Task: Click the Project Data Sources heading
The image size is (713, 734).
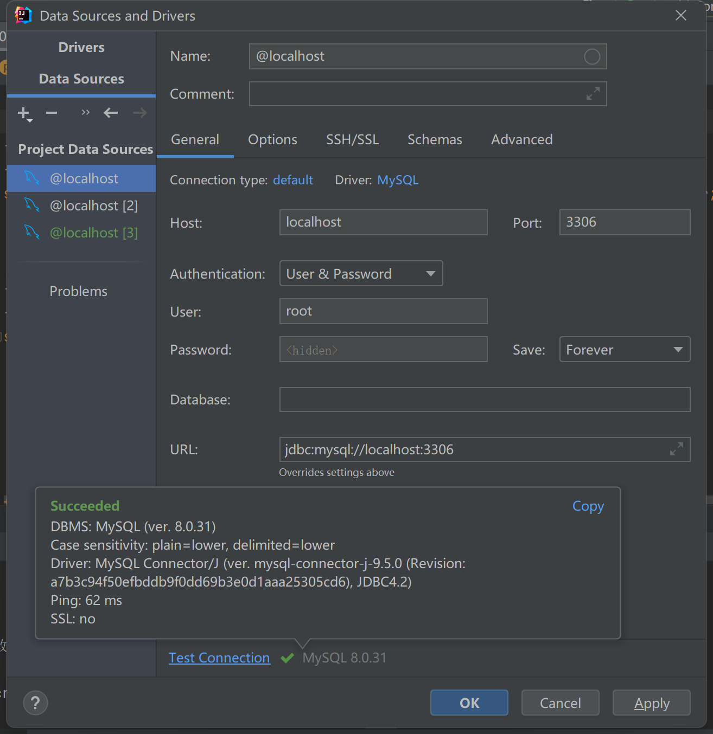Action: click(86, 149)
